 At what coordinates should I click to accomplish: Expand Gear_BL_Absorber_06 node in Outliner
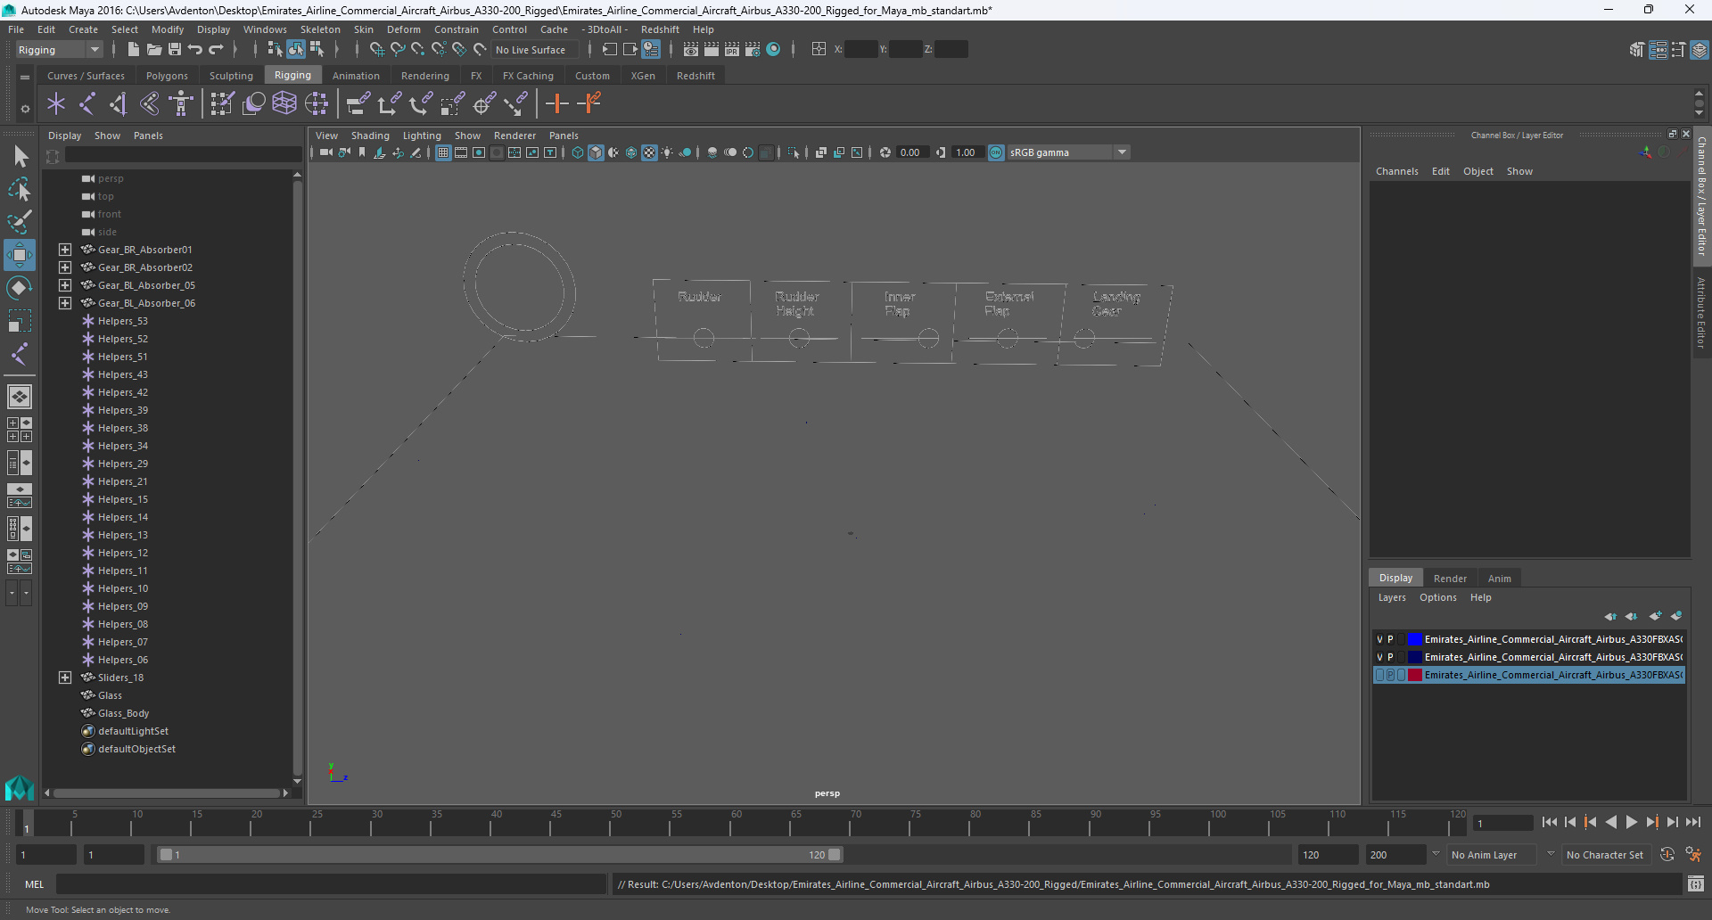click(x=65, y=303)
